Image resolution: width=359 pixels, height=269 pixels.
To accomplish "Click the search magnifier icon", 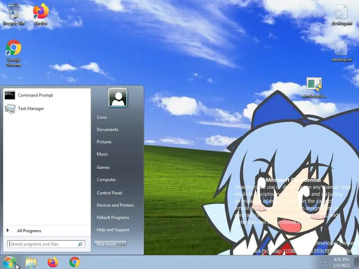I will tap(80, 244).
